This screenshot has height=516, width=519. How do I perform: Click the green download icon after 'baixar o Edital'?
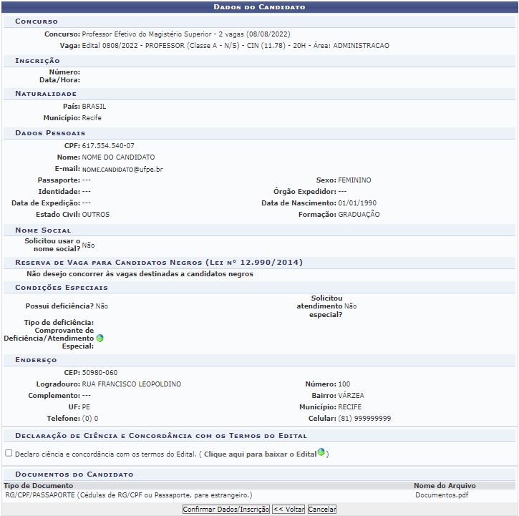pos(321,452)
